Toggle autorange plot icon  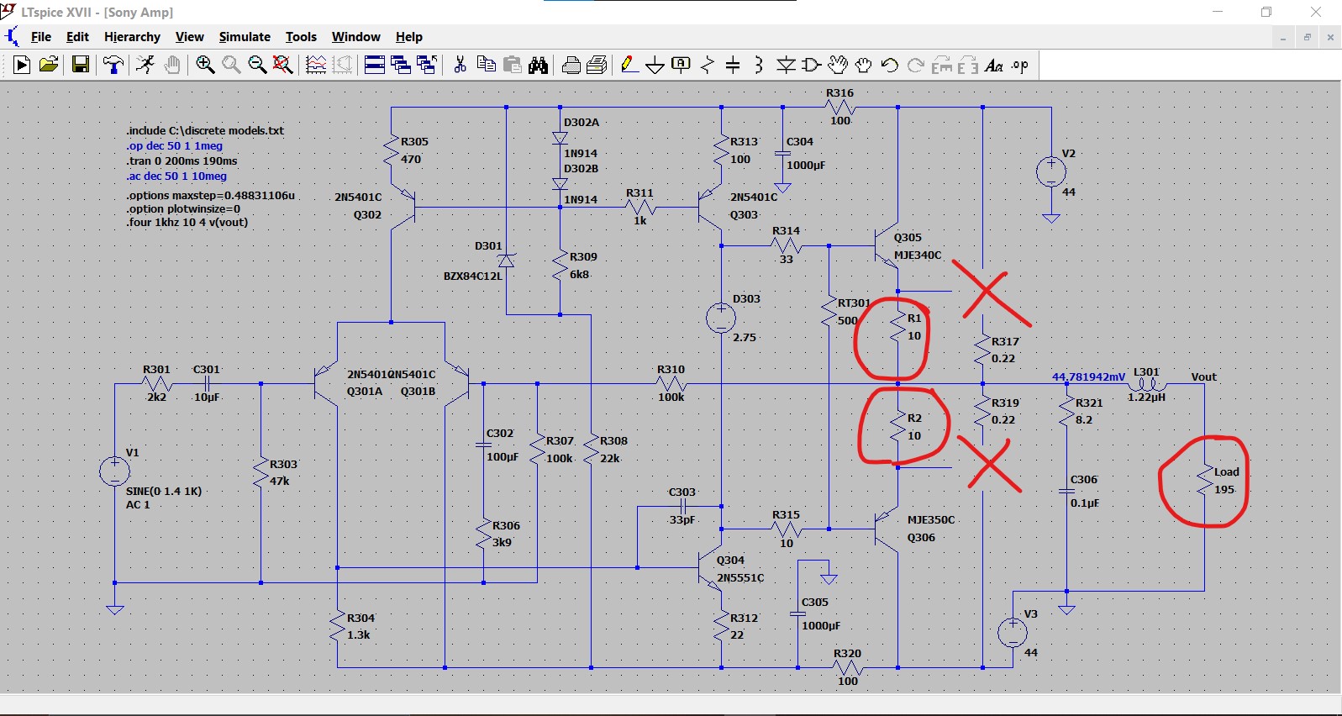pyautogui.click(x=316, y=65)
